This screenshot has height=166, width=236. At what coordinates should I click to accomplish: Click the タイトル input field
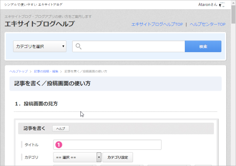[x=107, y=145]
